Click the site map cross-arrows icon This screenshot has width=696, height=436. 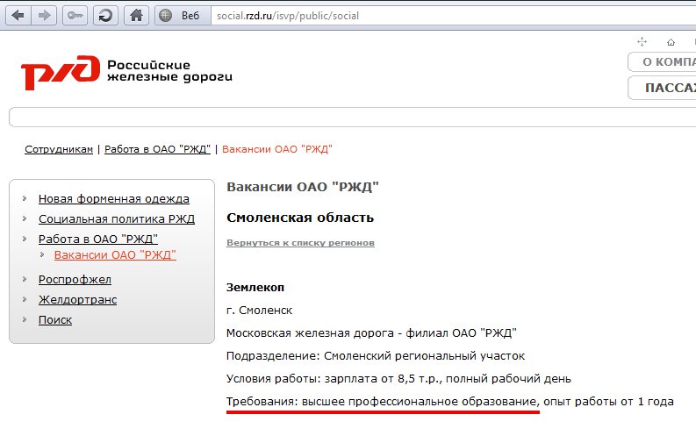(642, 42)
